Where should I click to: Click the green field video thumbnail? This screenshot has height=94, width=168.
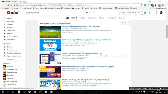click(50, 32)
